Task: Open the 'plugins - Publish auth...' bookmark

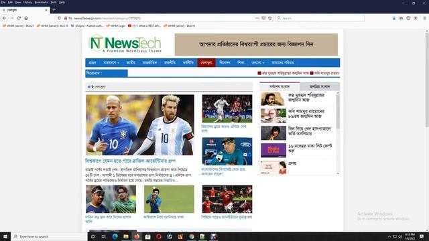Action: [x=87, y=25]
